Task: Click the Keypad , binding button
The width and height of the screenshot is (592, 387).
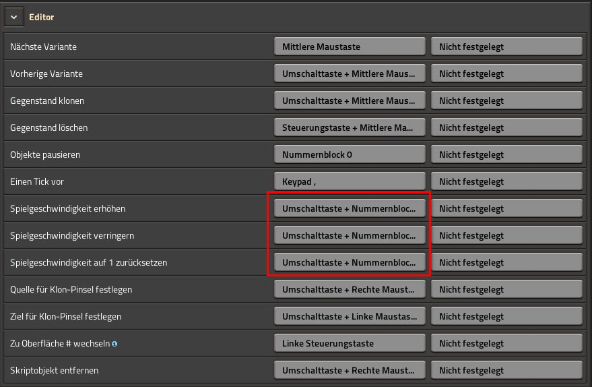Action: pyautogui.click(x=350, y=181)
